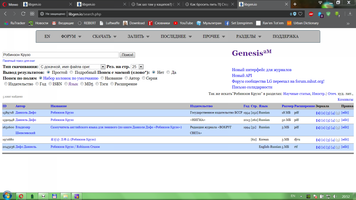356x200 pixels.
Task: Open the results per page dropdown
Action: (x=137, y=67)
